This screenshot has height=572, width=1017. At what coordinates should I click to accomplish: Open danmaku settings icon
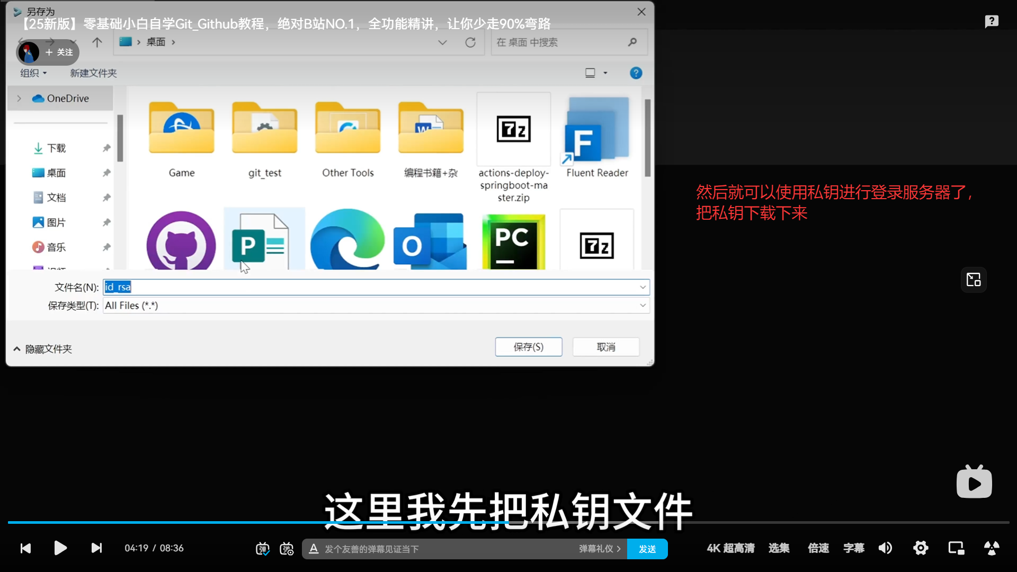(x=287, y=549)
